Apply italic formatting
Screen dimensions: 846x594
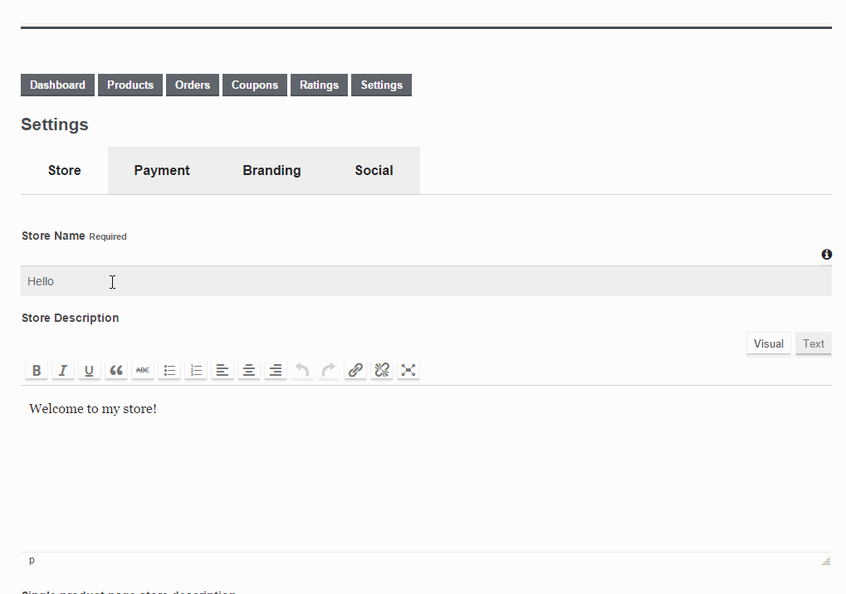(x=62, y=370)
